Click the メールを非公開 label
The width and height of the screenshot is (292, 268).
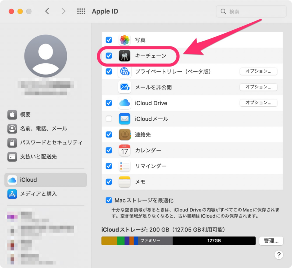click(x=153, y=87)
